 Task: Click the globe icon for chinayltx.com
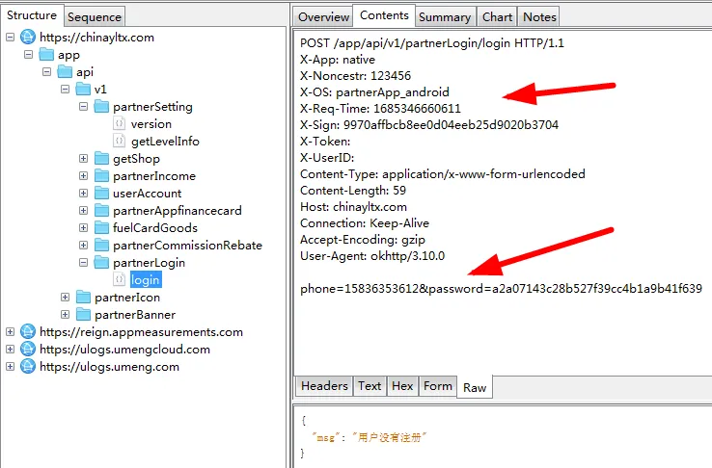point(28,37)
